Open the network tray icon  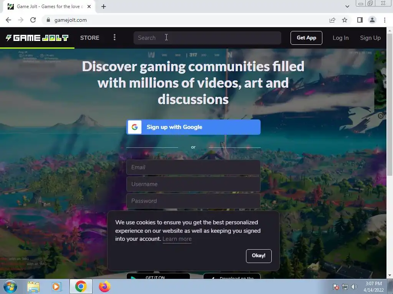point(345,287)
